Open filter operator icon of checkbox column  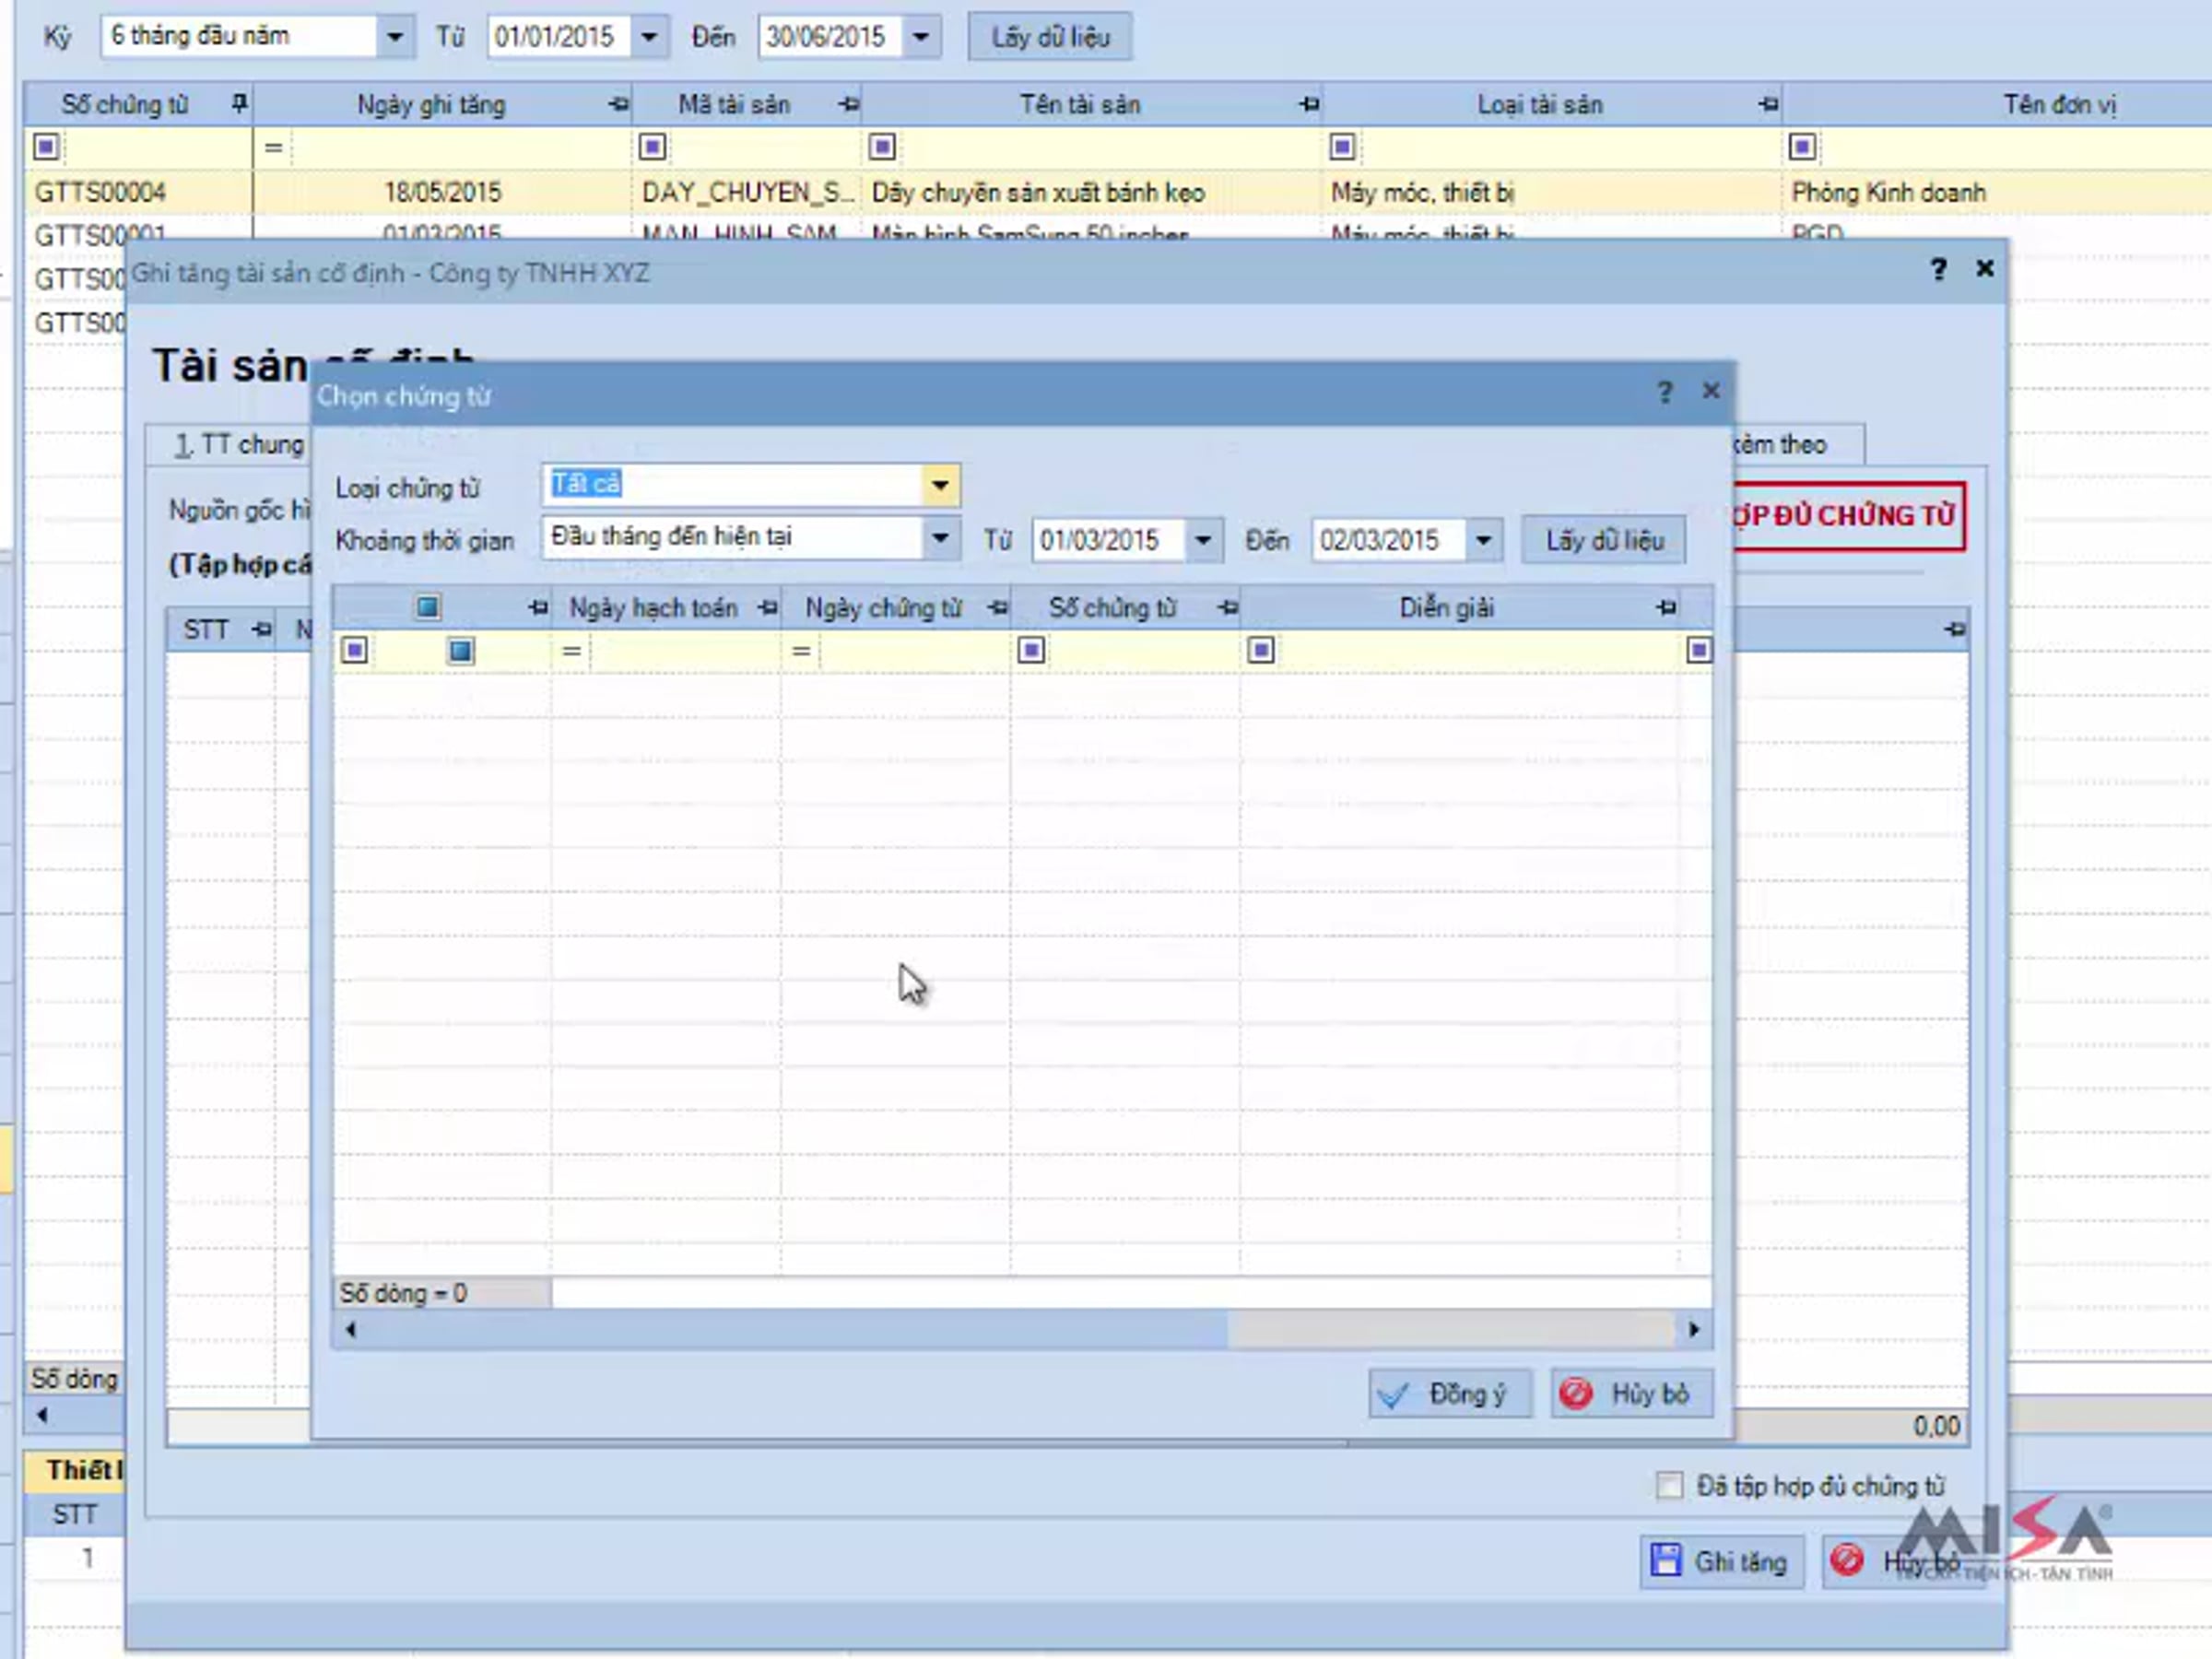pyautogui.click(x=354, y=651)
